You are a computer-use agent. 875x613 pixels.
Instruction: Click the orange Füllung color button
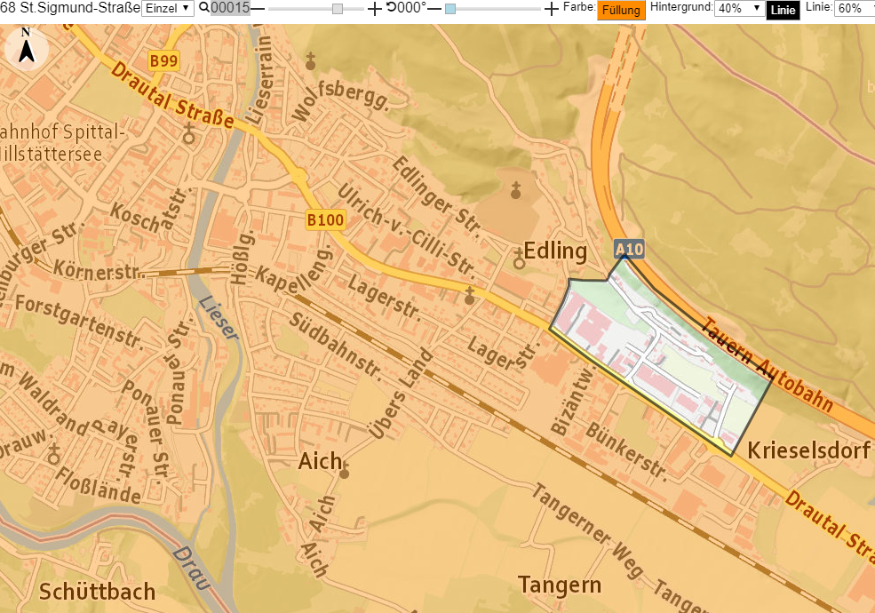pos(621,10)
